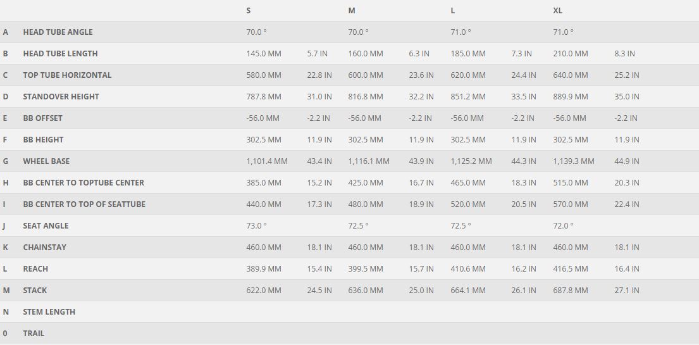Image resolution: width=699 pixels, height=345 pixels.
Task: Click the M size column header
Action: [x=352, y=10]
